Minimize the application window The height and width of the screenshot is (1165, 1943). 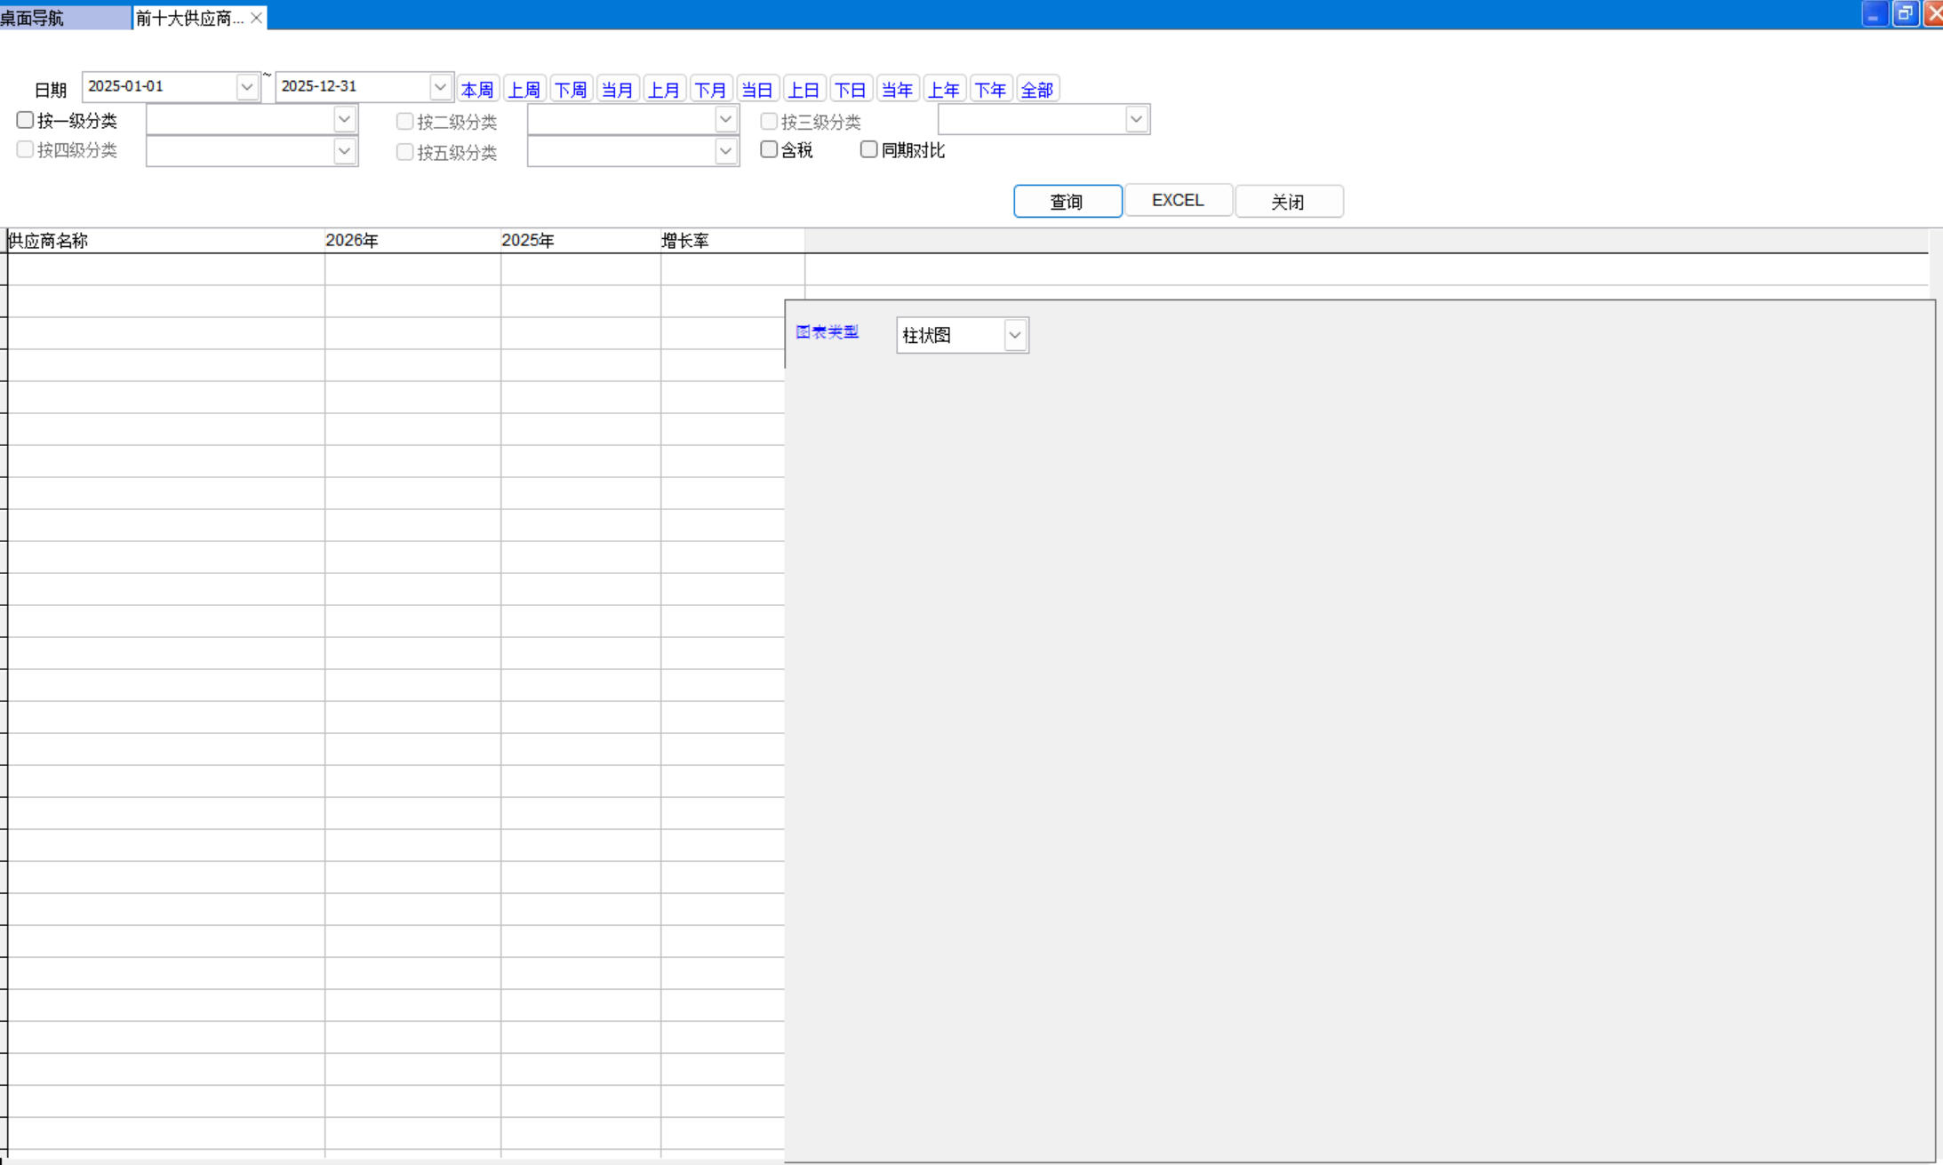point(1874,14)
